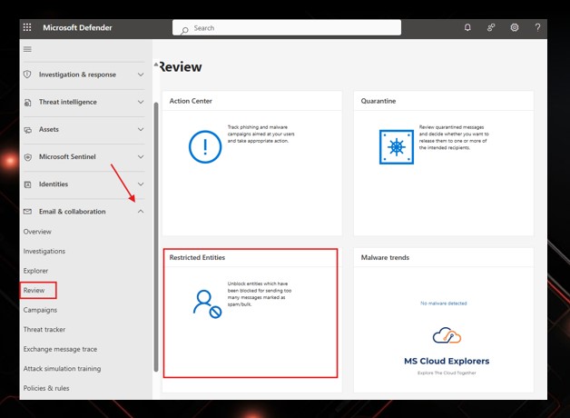This screenshot has height=418, width=570.
Task: Open Explorer in the sidebar
Action: tap(35, 271)
